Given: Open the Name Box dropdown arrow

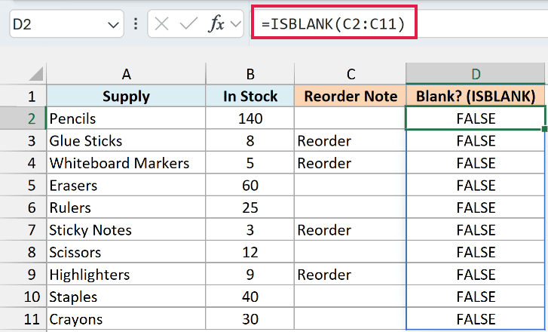Looking at the screenshot, I should [x=113, y=25].
